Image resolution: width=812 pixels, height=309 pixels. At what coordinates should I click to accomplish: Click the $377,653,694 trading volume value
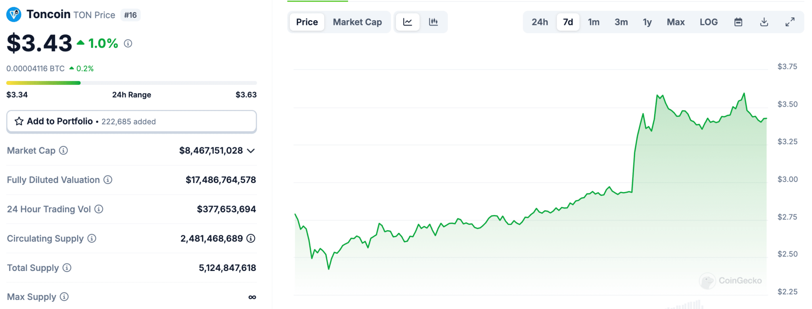pyautogui.click(x=226, y=209)
